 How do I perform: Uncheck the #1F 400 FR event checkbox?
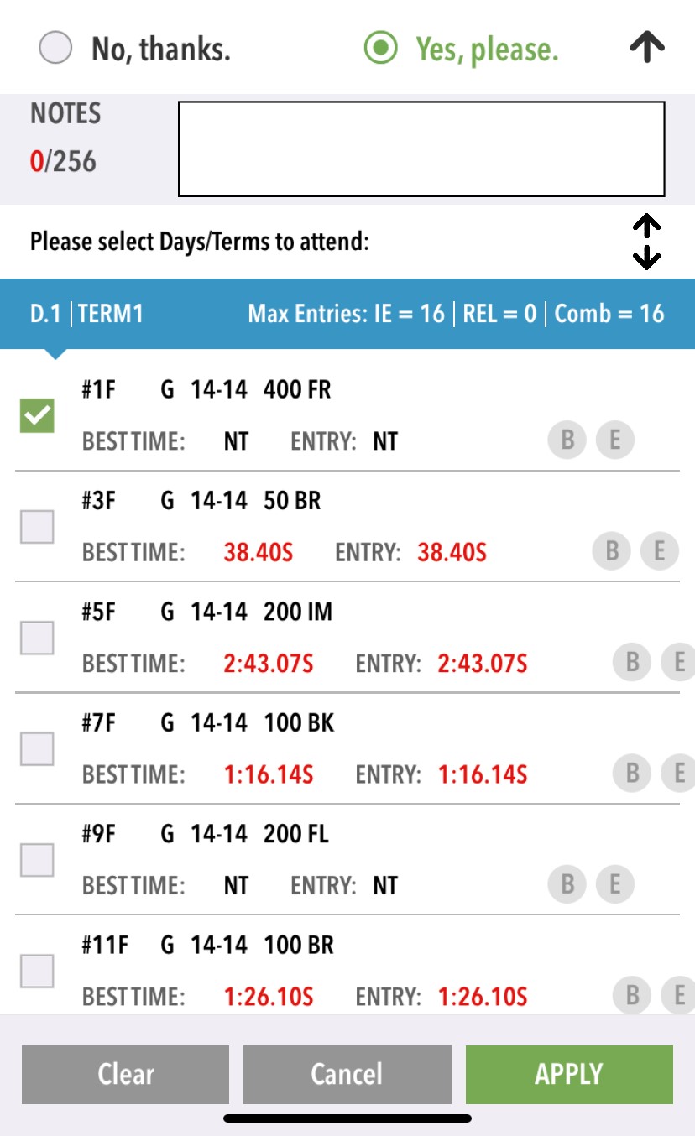point(37,416)
